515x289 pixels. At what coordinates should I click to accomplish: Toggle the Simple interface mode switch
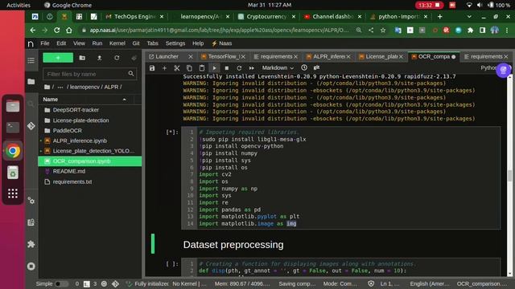pos(61,283)
